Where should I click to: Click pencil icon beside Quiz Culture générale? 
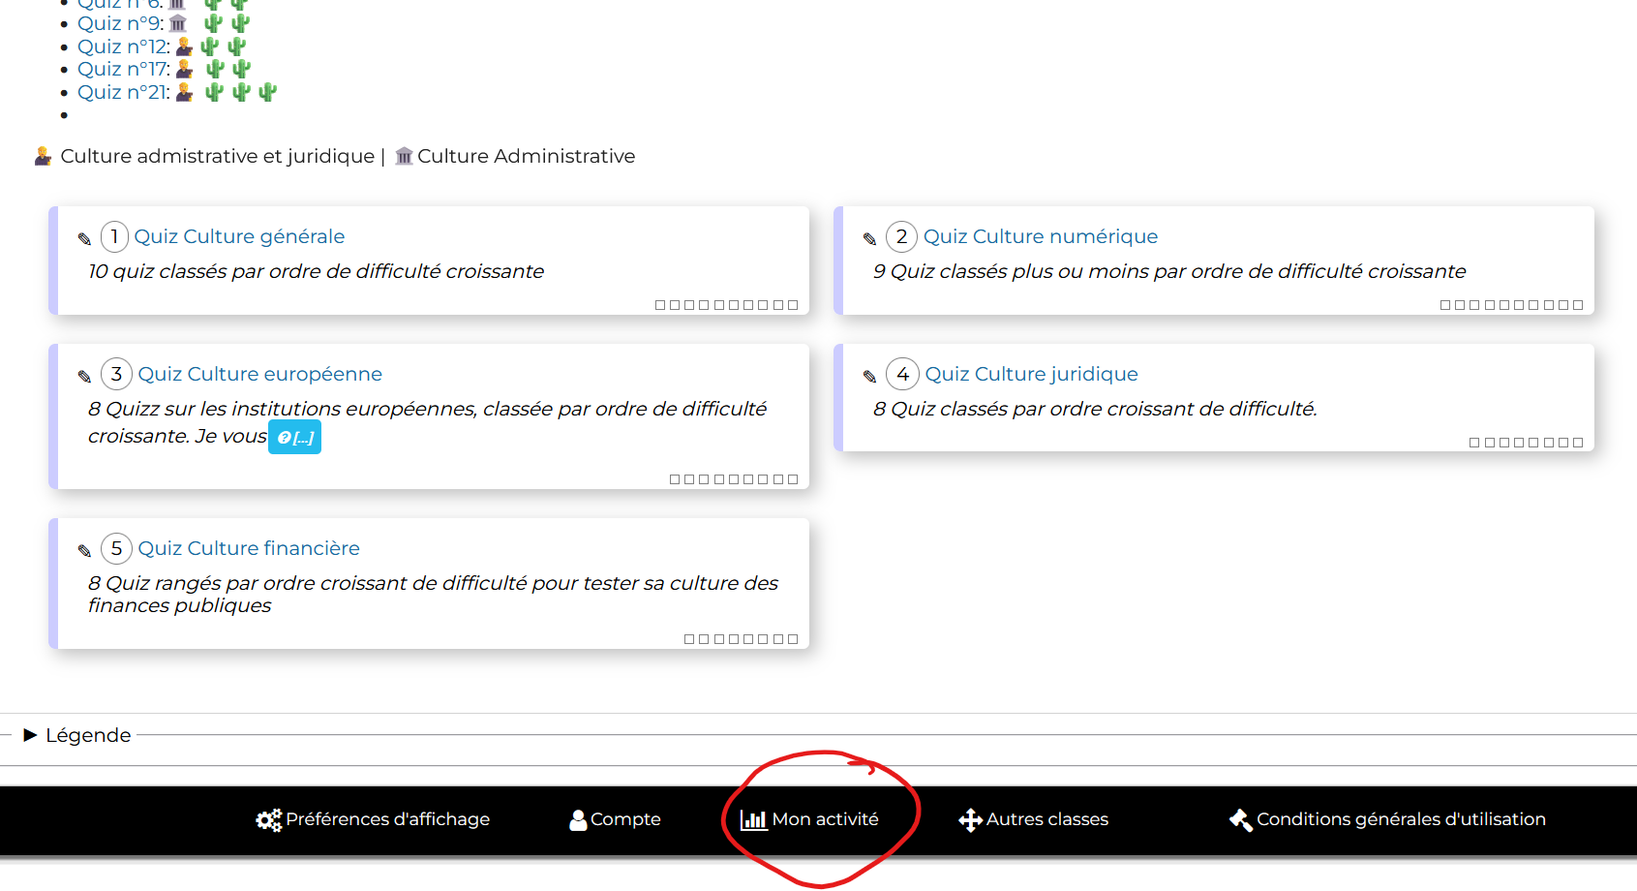point(84,238)
